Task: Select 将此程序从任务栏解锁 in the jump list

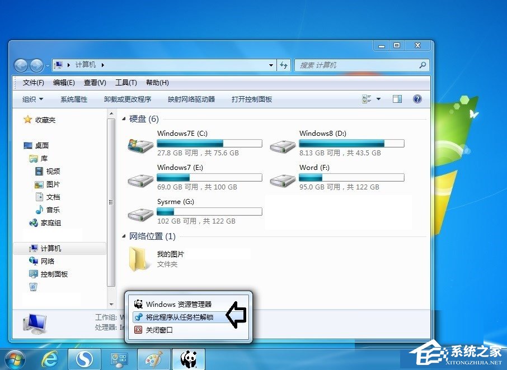Action: pos(177,317)
